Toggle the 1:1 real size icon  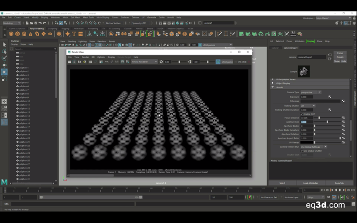coord(117,61)
